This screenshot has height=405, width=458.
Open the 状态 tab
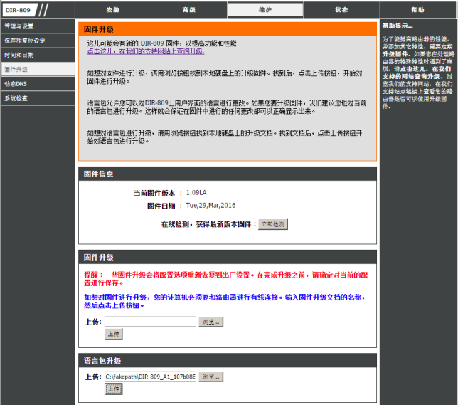341,10
